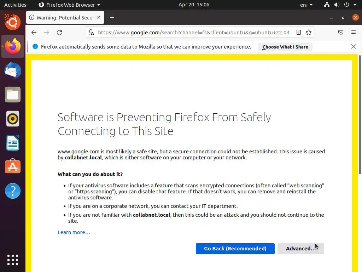
Task: Open a new browser tab
Action: click(112, 18)
